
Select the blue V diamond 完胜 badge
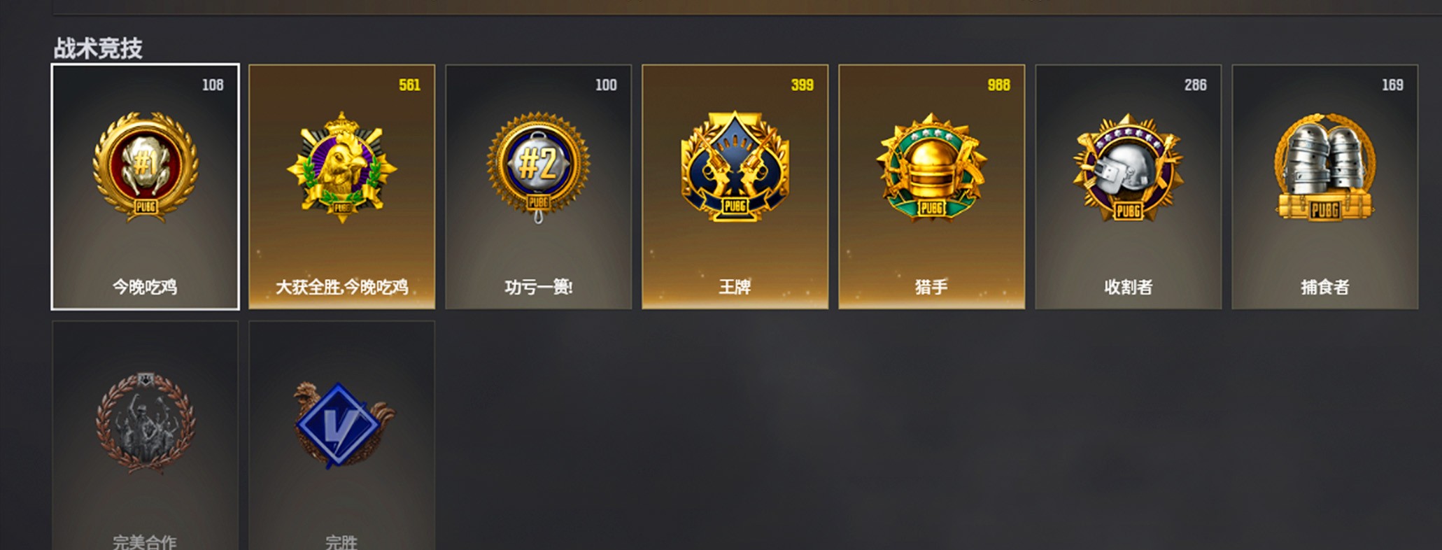tap(341, 424)
